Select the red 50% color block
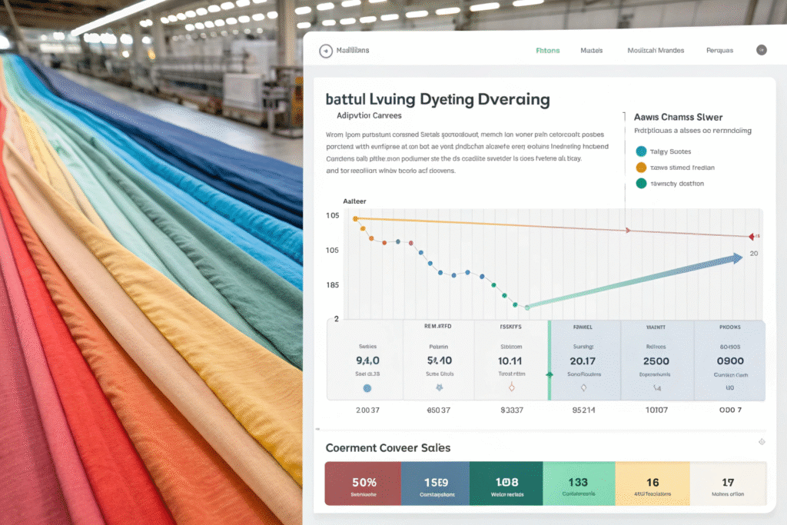Viewport: 787px width, 525px height. coord(363,483)
